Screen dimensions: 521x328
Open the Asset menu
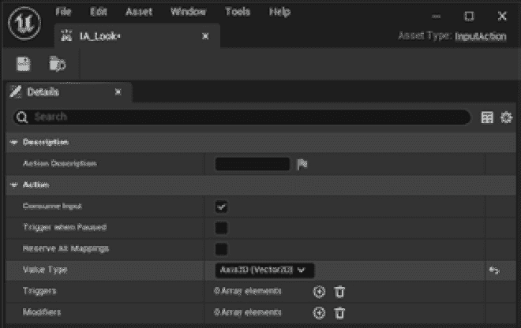(139, 12)
